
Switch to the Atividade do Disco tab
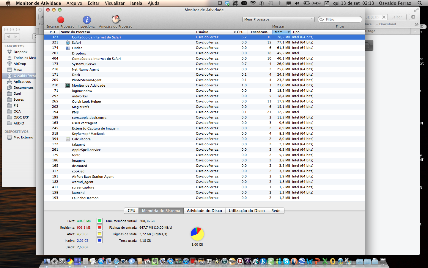tap(204, 211)
